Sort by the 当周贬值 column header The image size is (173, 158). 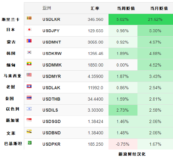tap(126, 9)
